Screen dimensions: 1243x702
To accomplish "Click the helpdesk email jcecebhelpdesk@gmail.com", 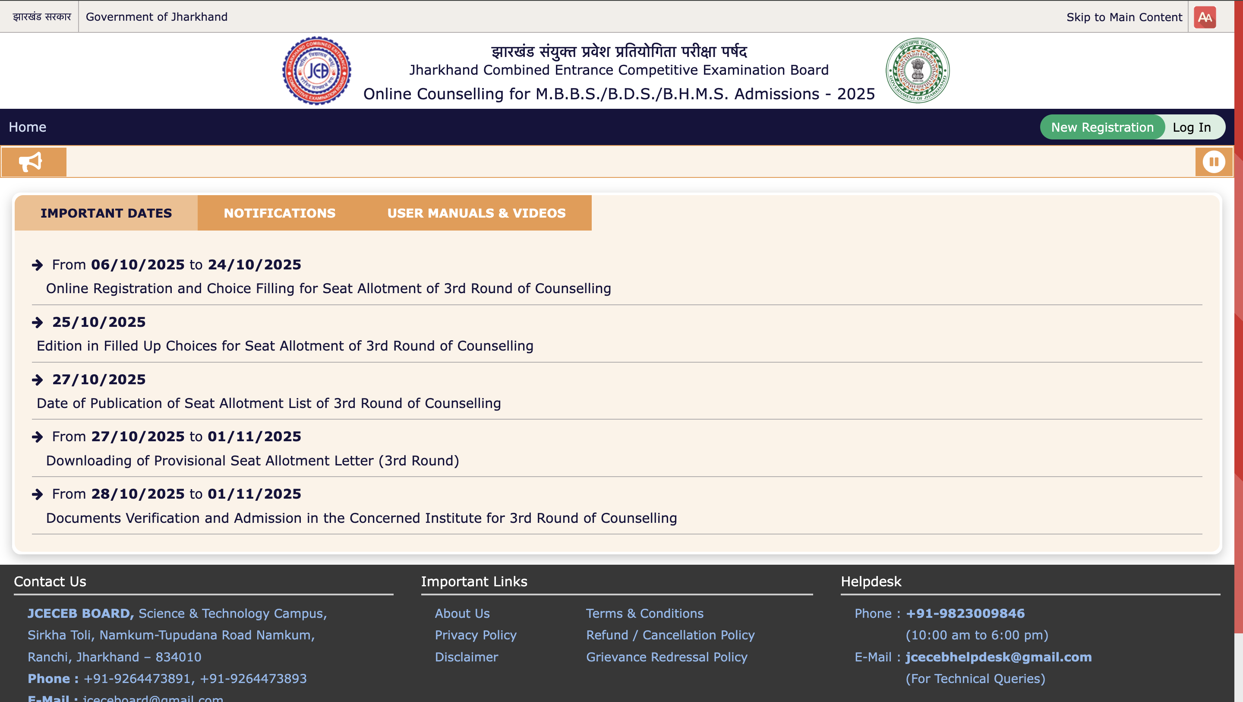I will 998,657.
